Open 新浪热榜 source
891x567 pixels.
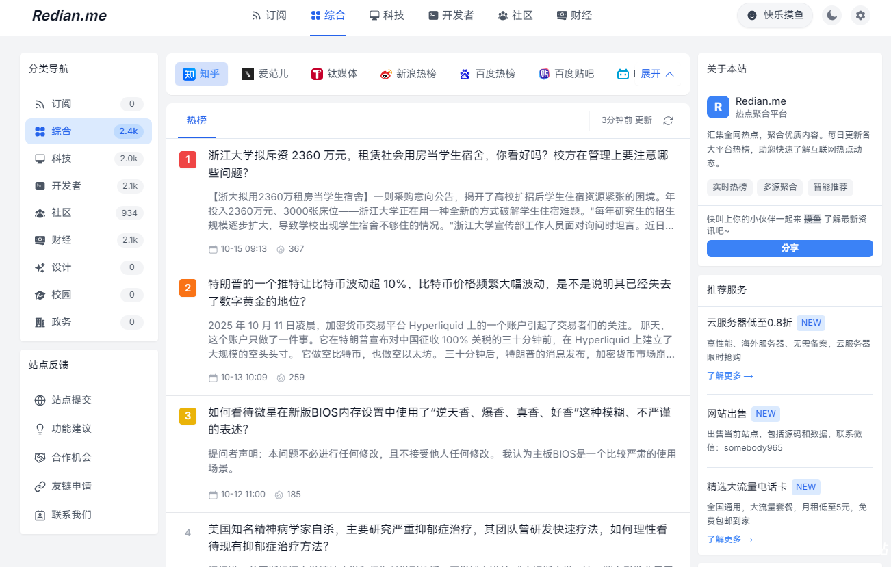click(408, 74)
